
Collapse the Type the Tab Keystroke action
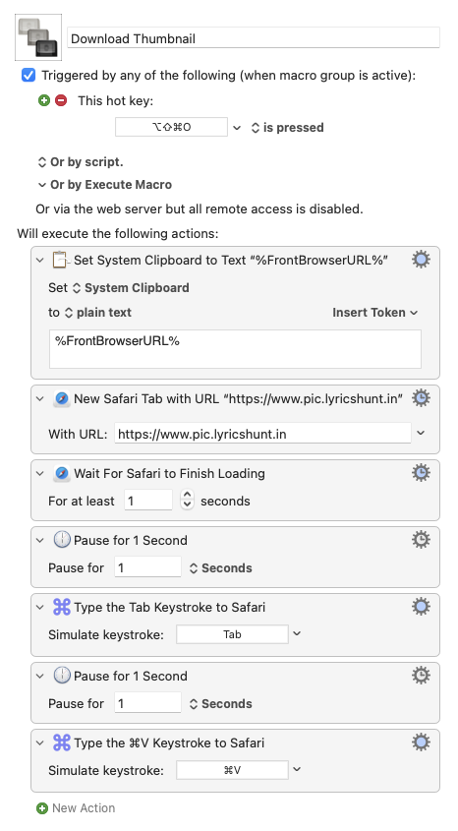(39, 608)
